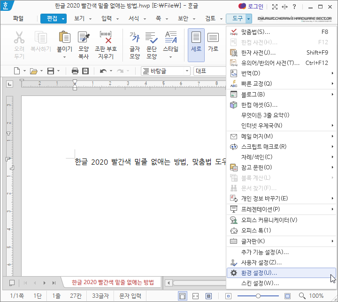Open the Review (검토) menu tab

pos(210,18)
